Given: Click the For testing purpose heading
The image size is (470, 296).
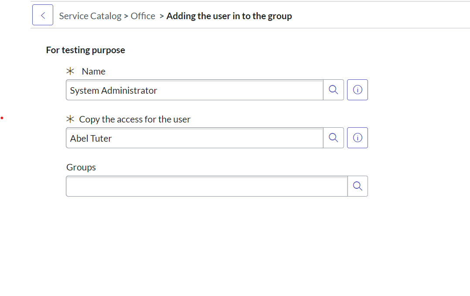Looking at the screenshot, I should [85, 50].
